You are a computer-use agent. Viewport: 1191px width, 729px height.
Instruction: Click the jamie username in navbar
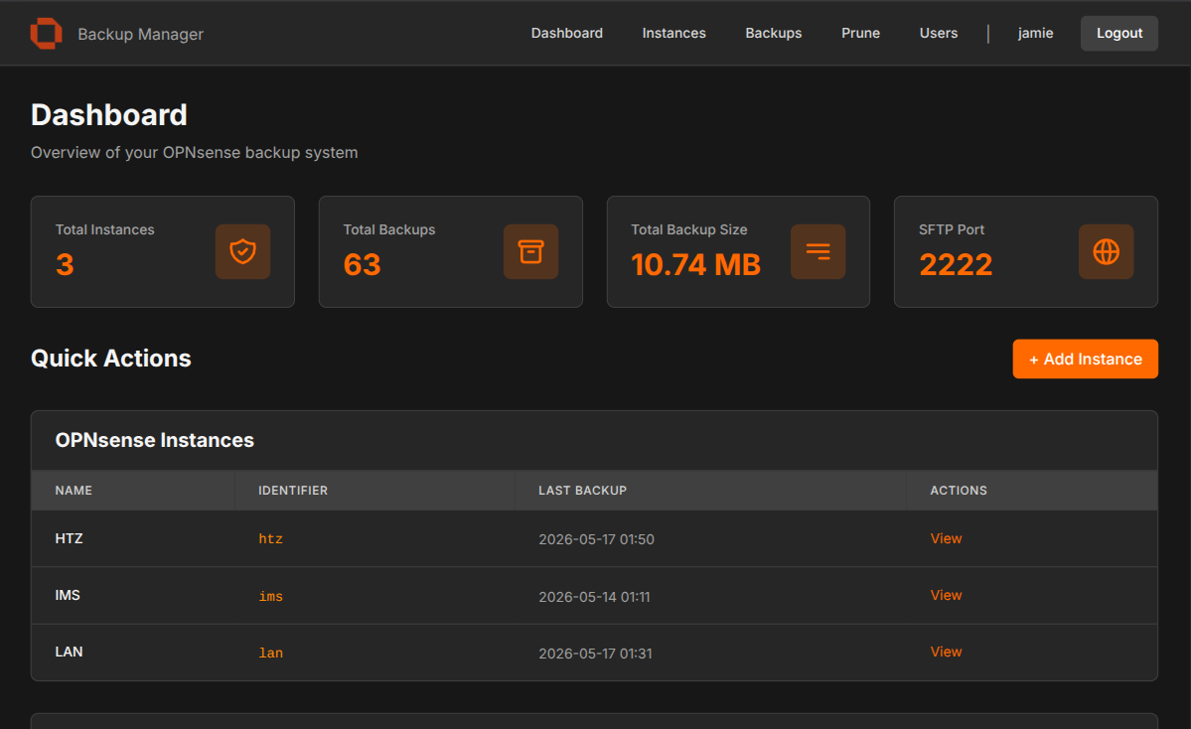click(1035, 34)
